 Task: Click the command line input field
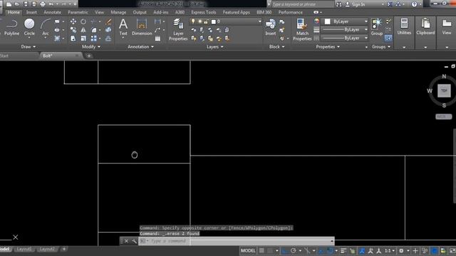pyautogui.click(x=236, y=241)
